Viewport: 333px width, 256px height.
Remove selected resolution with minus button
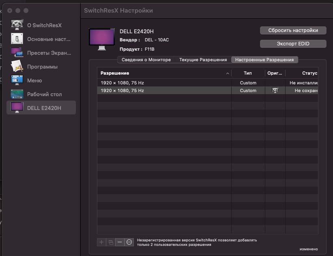(x=120, y=242)
